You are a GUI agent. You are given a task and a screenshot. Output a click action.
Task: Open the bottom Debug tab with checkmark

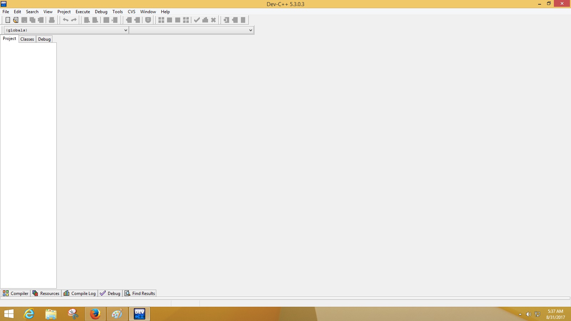(110, 294)
